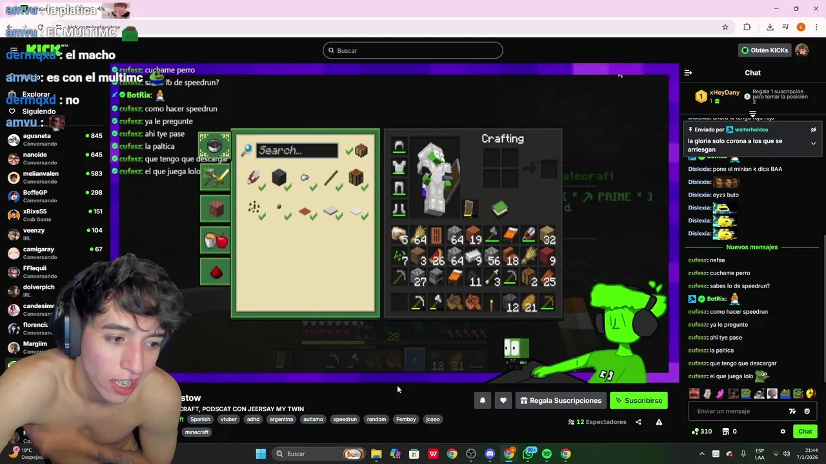Open the Spanish language tag
The width and height of the screenshot is (826, 464).
(x=200, y=420)
